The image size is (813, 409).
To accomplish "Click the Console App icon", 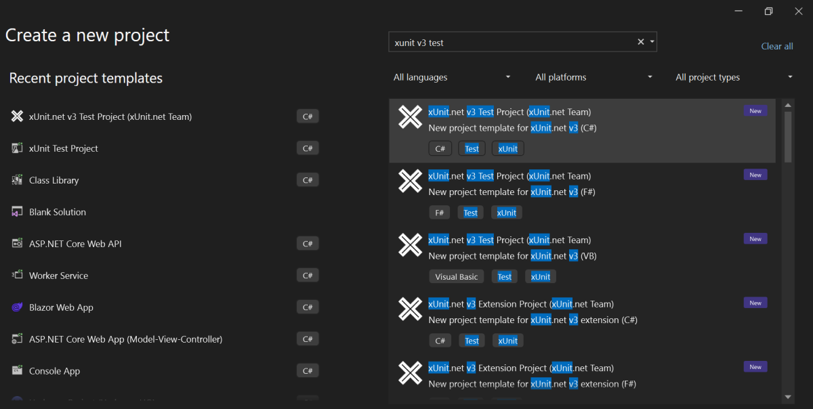I will (18, 371).
